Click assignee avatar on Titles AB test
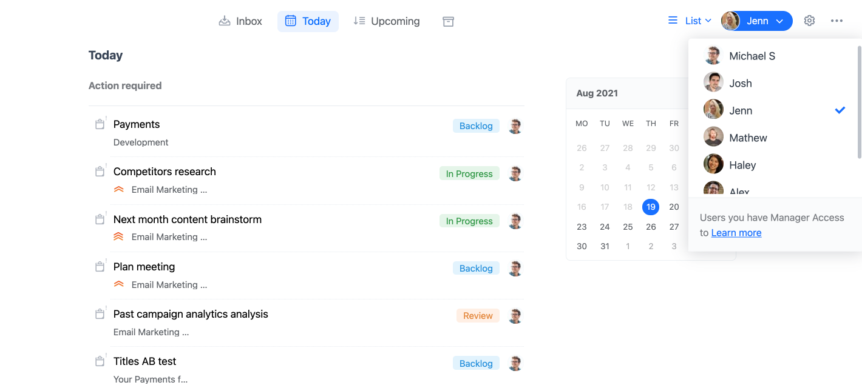This screenshot has height=388, width=862. click(x=515, y=364)
